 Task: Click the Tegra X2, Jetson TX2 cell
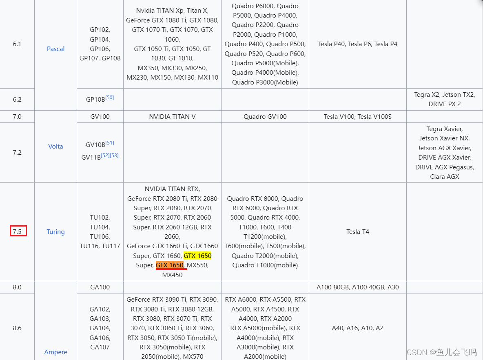[445, 99]
